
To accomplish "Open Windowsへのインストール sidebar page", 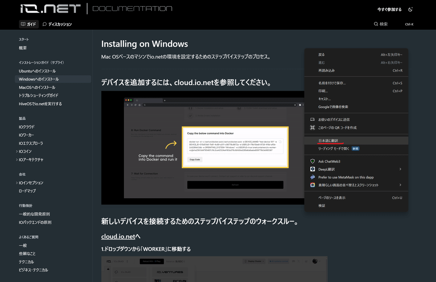I will coord(53,79).
